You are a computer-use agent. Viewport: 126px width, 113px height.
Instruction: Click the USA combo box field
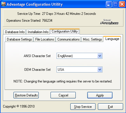(80, 70)
